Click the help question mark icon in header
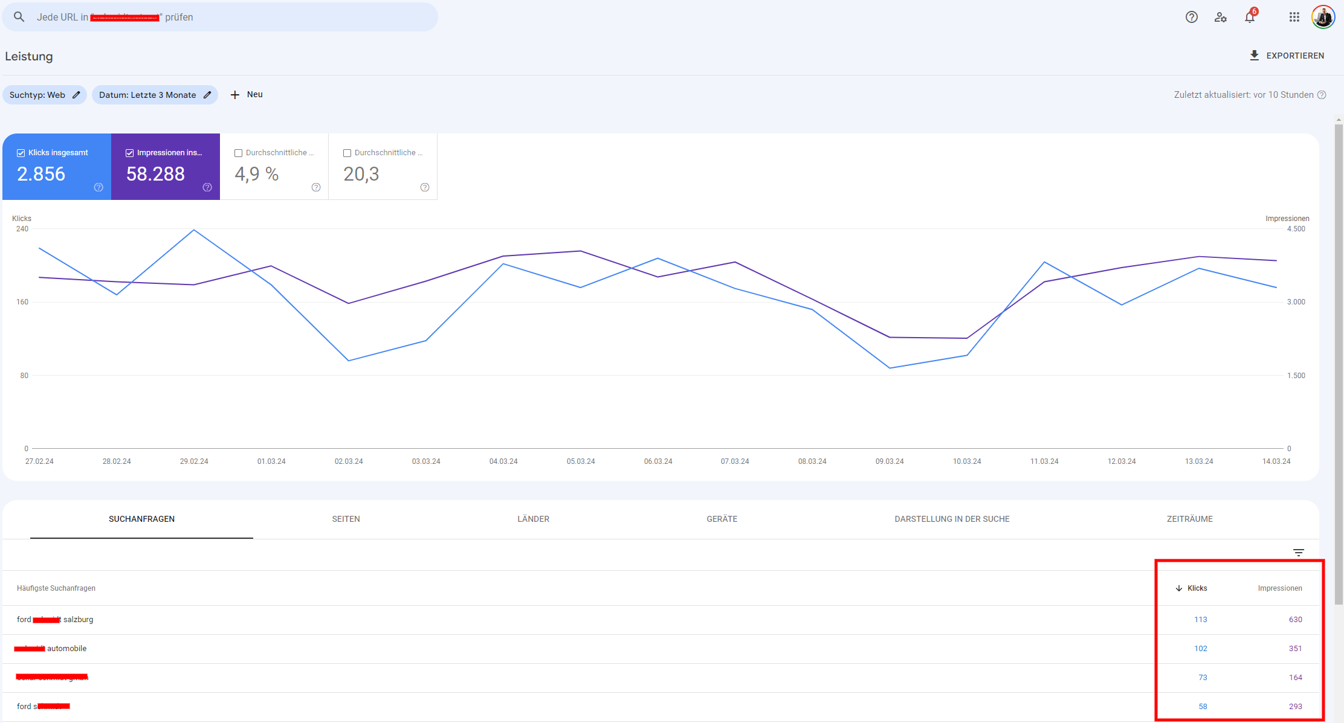This screenshot has height=723, width=1344. click(1191, 17)
